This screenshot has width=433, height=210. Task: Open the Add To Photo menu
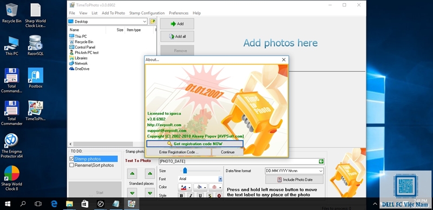(113, 13)
